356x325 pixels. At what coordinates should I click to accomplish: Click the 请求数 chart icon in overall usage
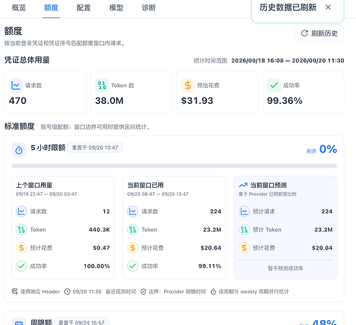coord(16,85)
